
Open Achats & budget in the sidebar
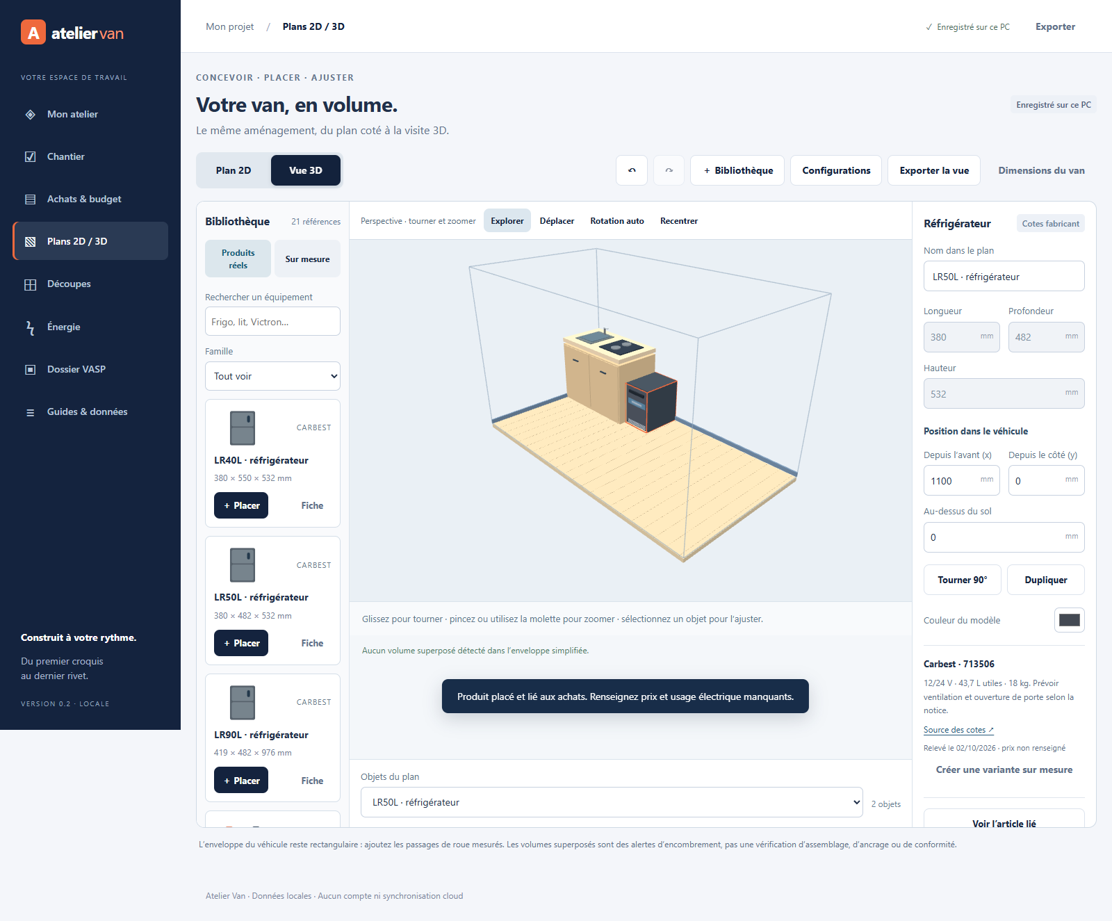(90, 199)
